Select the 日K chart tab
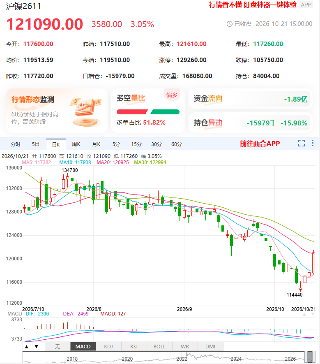This screenshot has height=364, width=320. point(56,144)
